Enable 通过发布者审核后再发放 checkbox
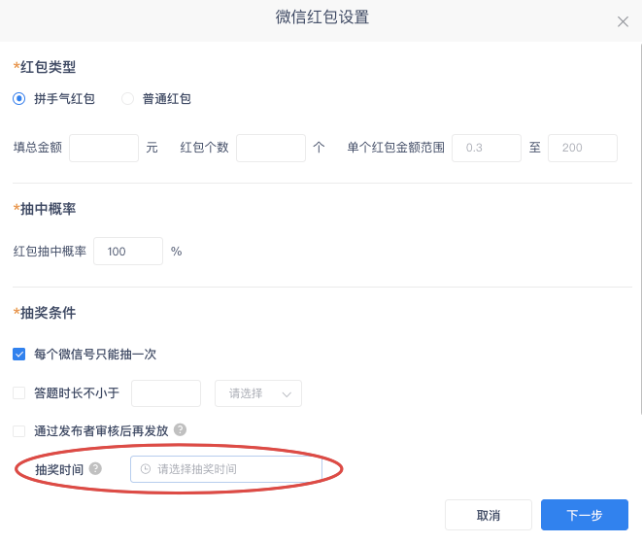The width and height of the screenshot is (642, 544). tap(18, 431)
